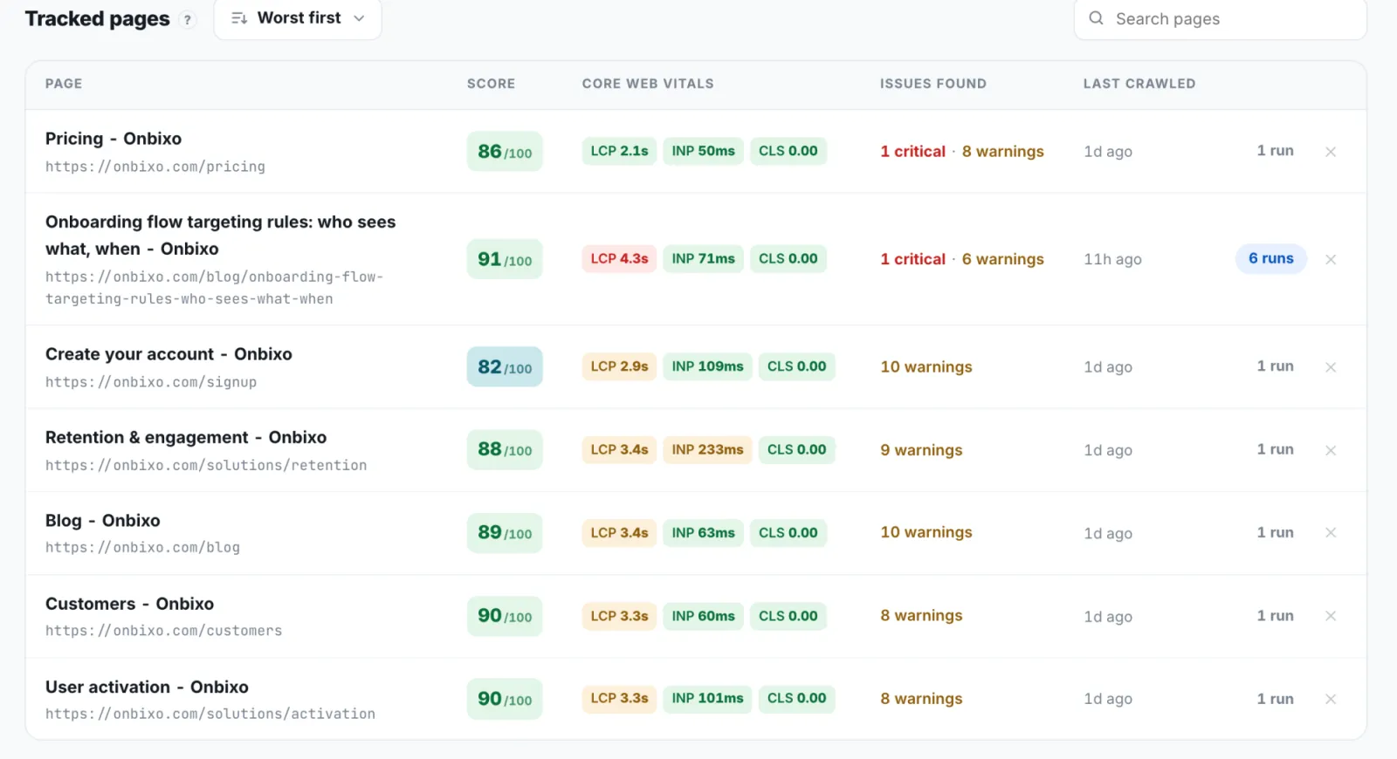Click the INP 233ms vital badge

(707, 450)
